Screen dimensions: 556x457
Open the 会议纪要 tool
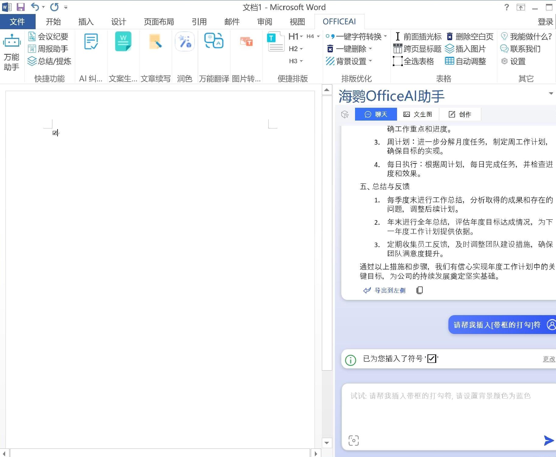[48, 37]
